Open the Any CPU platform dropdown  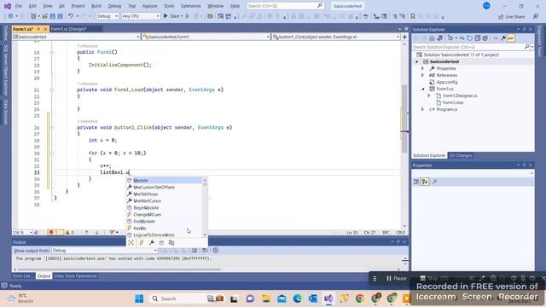pos(141,16)
